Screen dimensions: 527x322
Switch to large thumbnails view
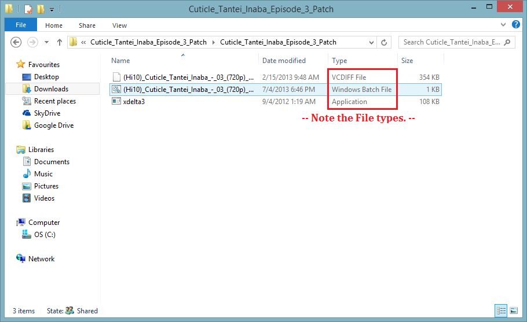513,310
